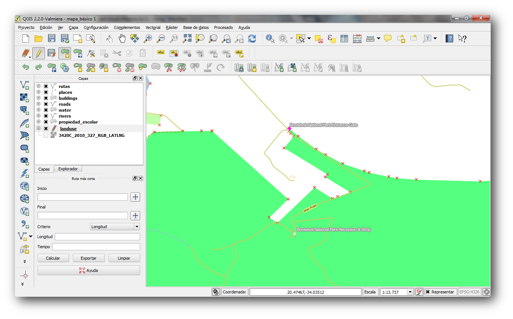Click the Redo arrow icon
The width and height of the screenshot is (513, 319).
click(x=39, y=68)
